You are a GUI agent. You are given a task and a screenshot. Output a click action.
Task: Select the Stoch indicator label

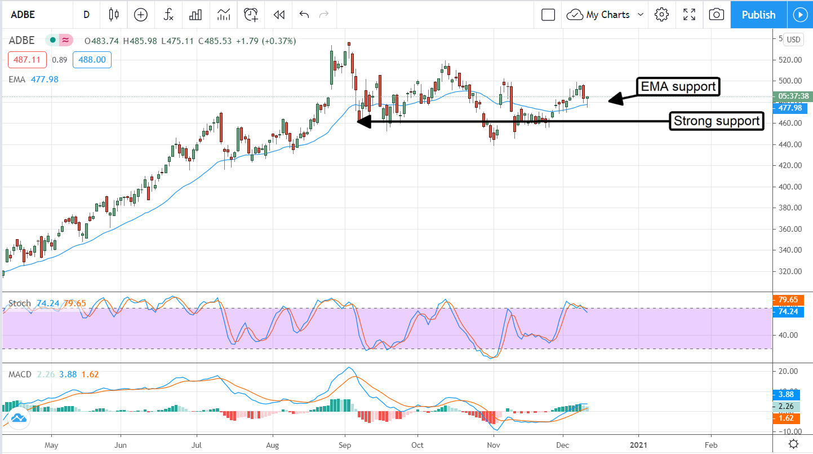[20, 303]
